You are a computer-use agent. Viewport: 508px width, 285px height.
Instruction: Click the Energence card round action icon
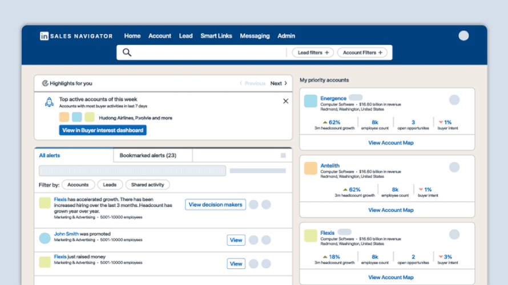click(454, 100)
